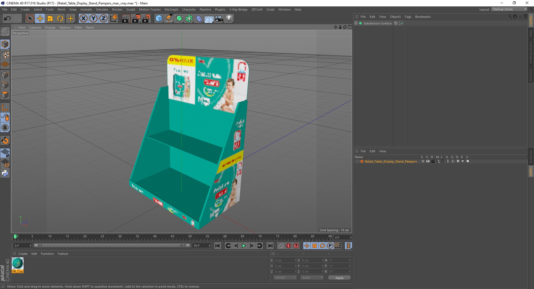
Task: Open the Simulate menu
Action: 102,9
